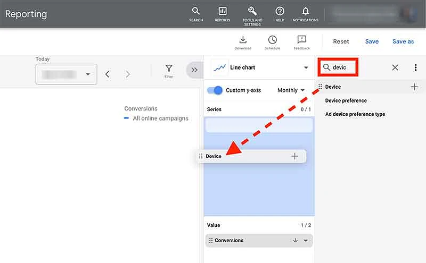Open the Monthly granularity dropdown
This screenshot has width=426, height=263.
coord(291,90)
